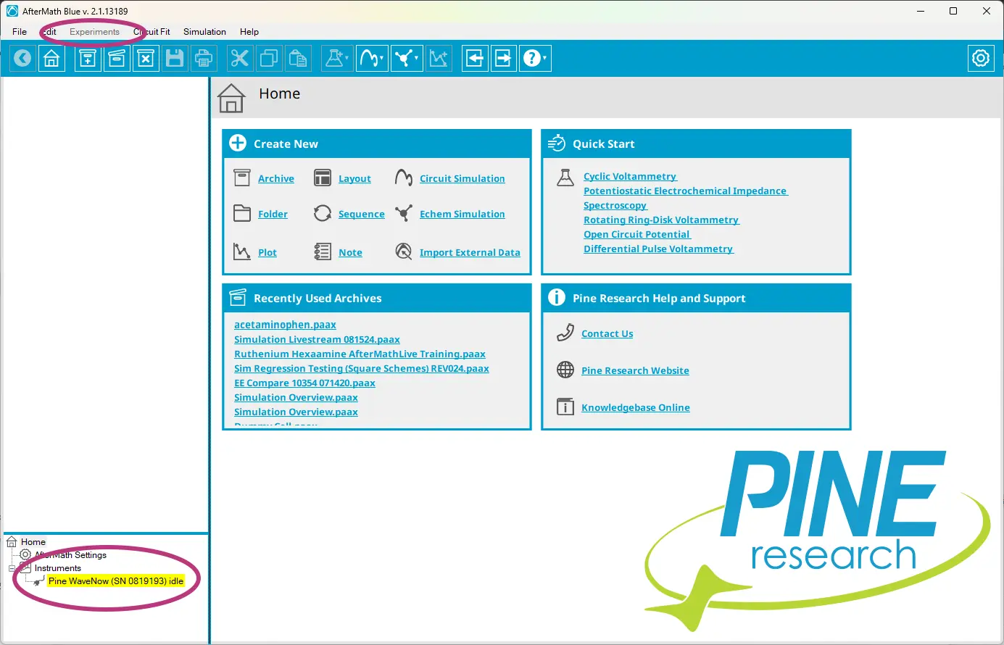Open acetaminophen.paax recent archive
Viewport: 1004px width, 645px height.
point(285,325)
